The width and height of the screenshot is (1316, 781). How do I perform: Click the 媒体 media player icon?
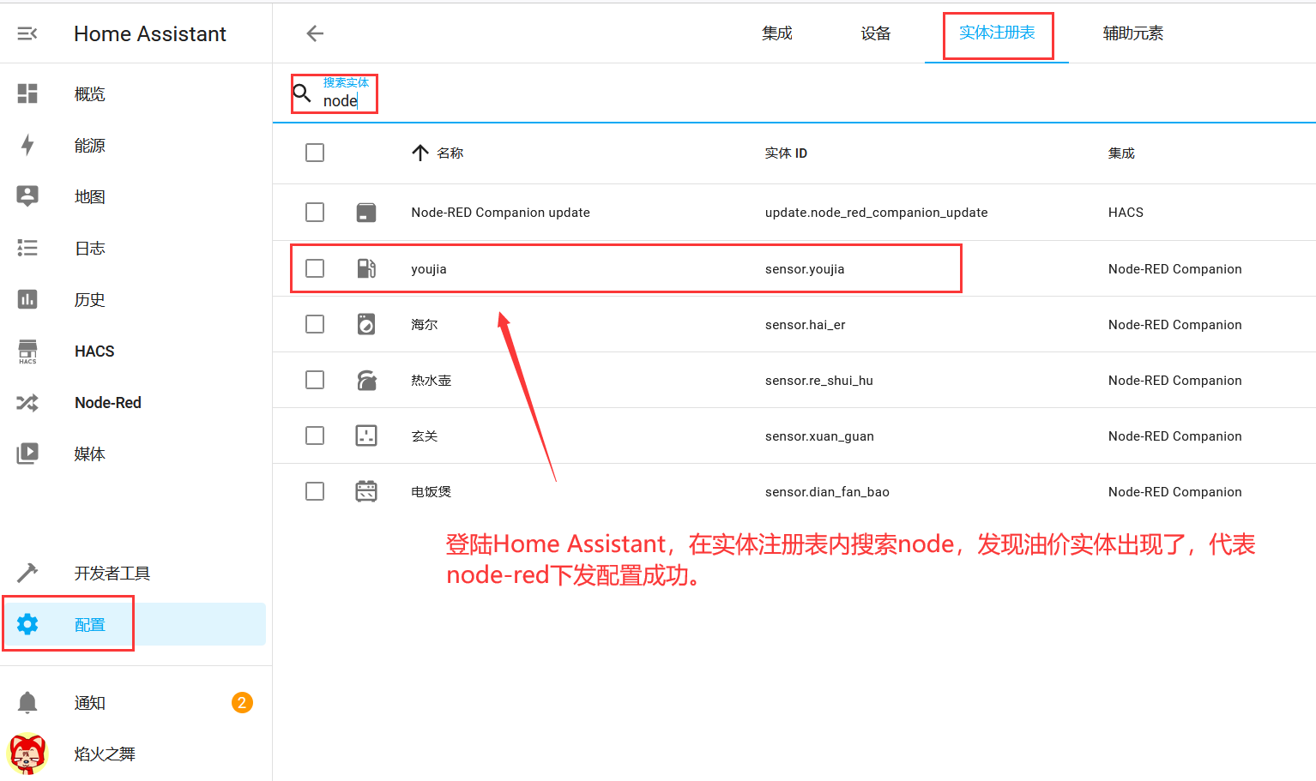(27, 454)
